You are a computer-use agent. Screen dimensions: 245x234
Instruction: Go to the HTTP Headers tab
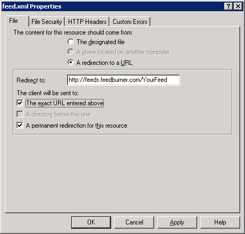click(87, 22)
